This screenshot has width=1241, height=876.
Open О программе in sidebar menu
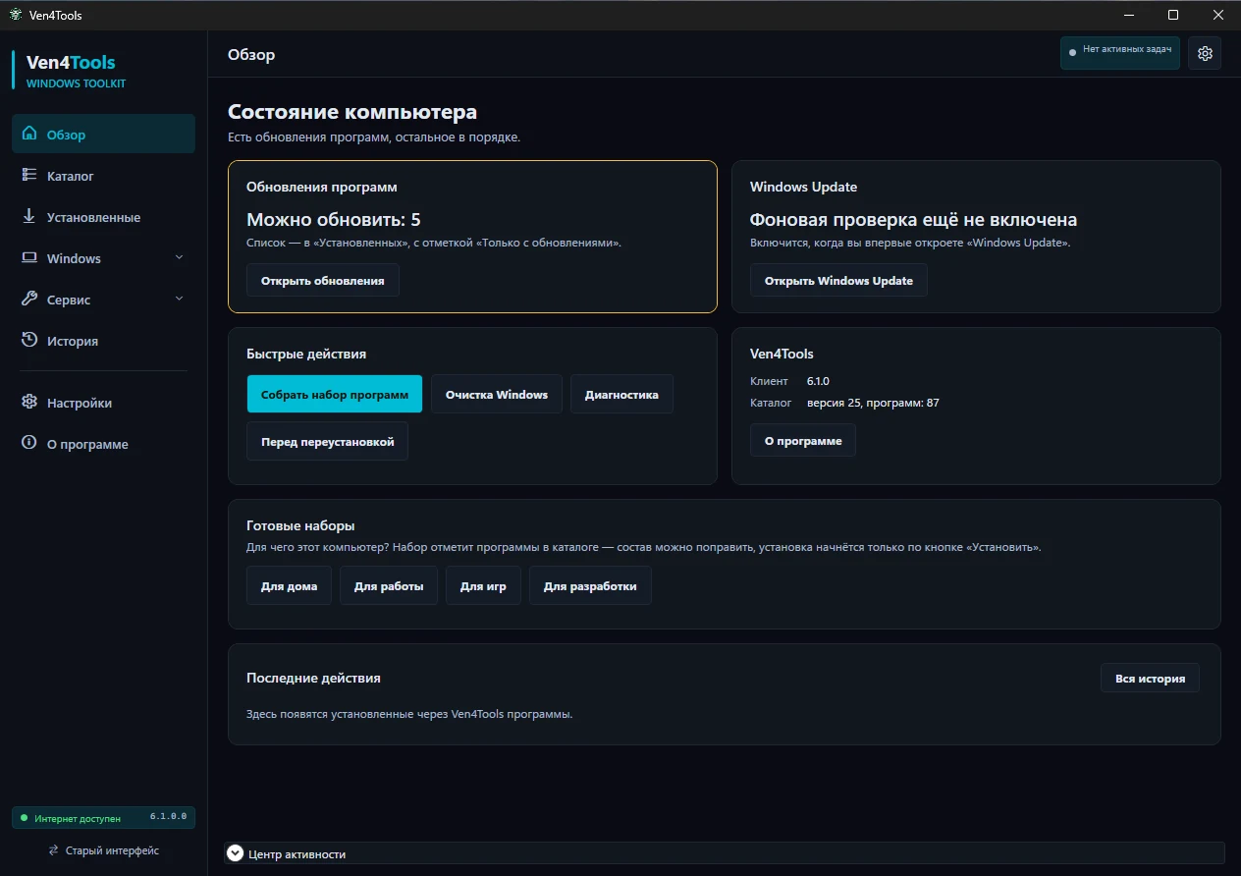click(x=103, y=444)
